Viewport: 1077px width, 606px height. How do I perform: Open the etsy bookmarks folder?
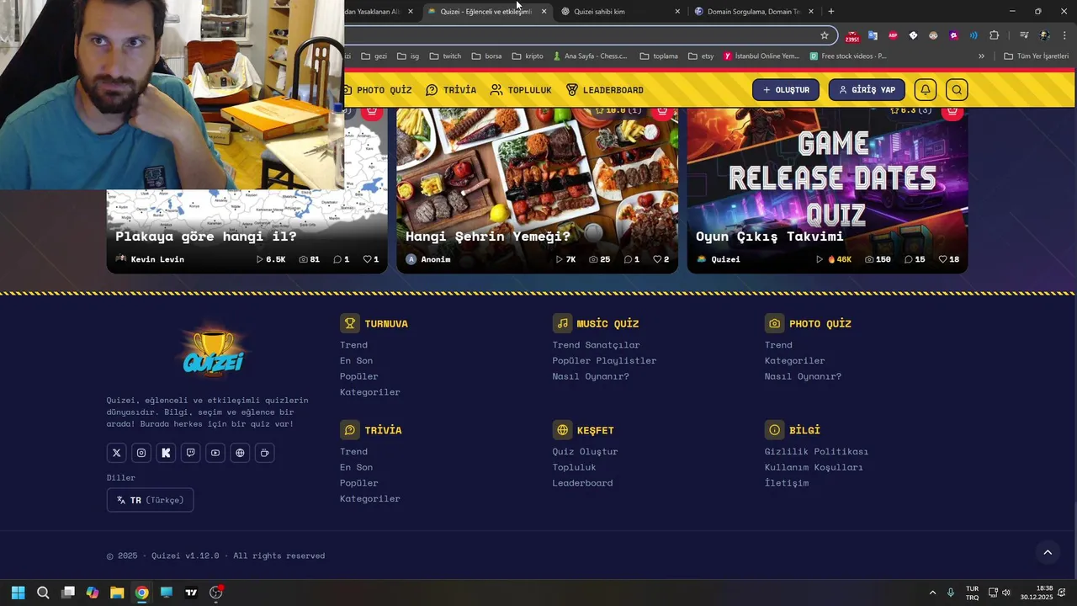701,56
